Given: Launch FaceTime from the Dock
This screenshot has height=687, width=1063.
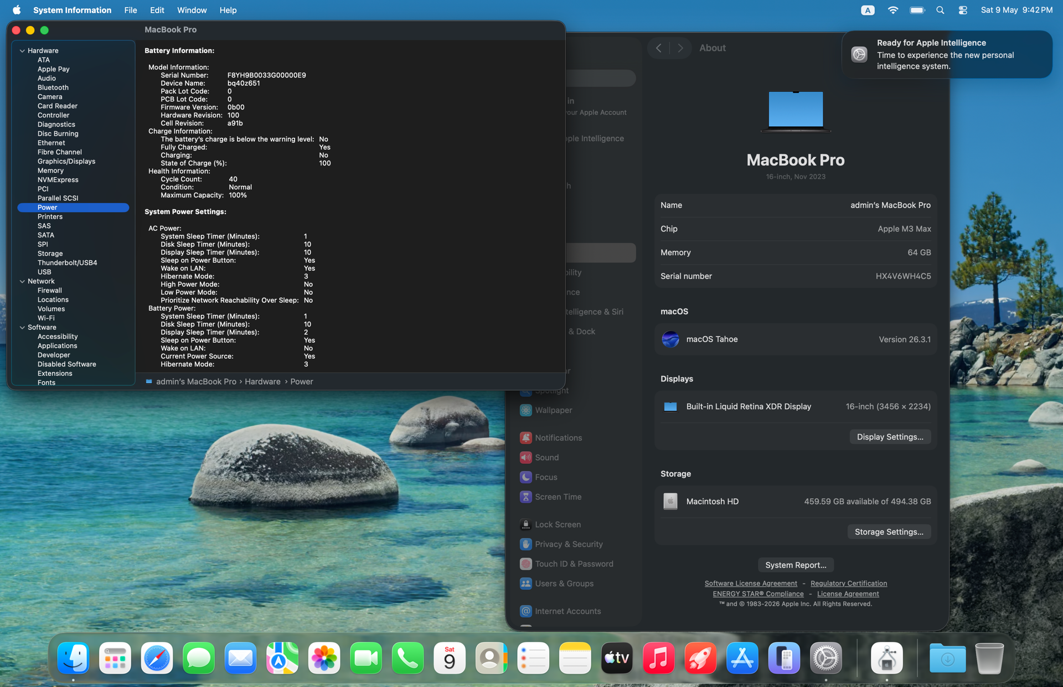Looking at the screenshot, I should pos(366,658).
